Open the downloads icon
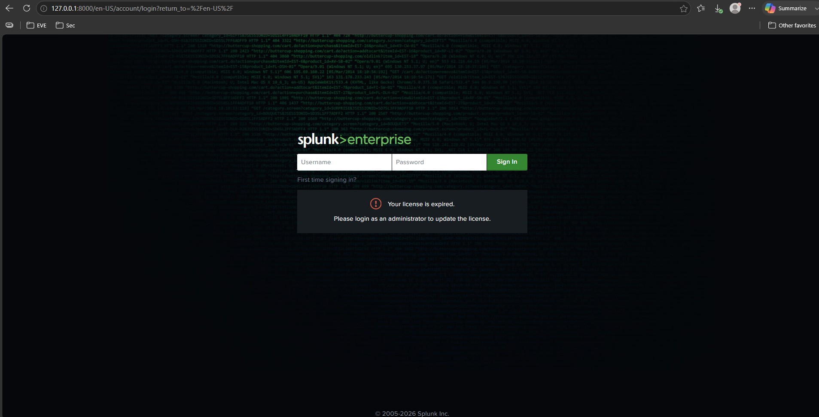The width and height of the screenshot is (819, 417). point(718,9)
